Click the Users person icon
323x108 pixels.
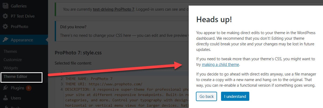5,98
